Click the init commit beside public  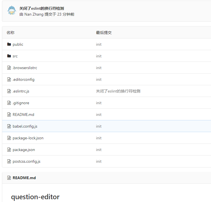tap(99, 44)
